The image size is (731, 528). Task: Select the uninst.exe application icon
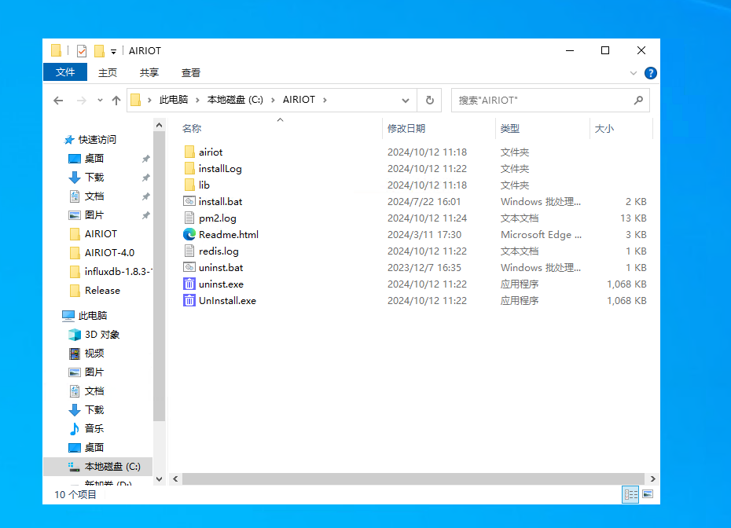pos(189,284)
